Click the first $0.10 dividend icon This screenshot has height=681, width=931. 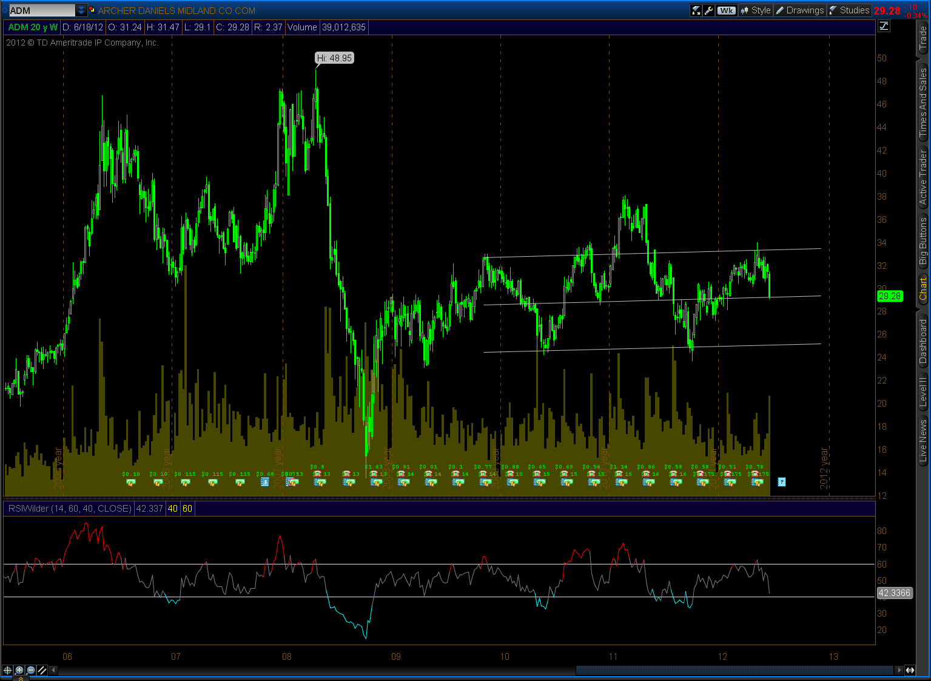131,483
